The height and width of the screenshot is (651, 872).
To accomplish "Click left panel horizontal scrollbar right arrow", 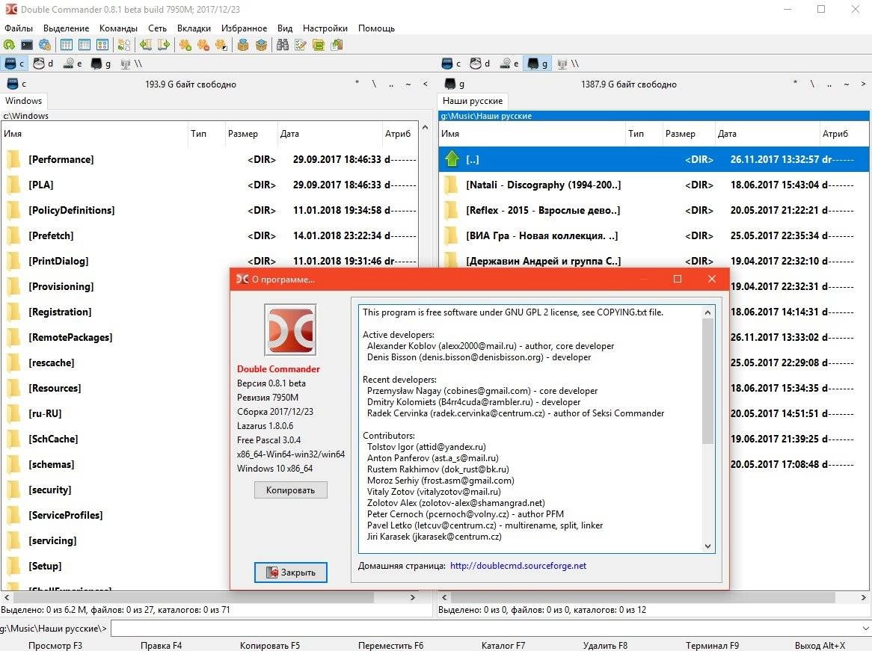I will [413, 598].
